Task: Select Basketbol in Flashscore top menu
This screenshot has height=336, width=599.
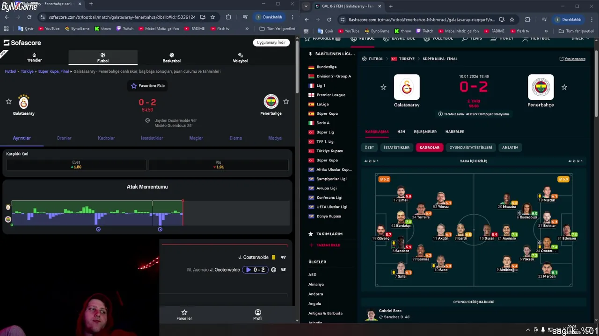Action: click(x=399, y=38)
